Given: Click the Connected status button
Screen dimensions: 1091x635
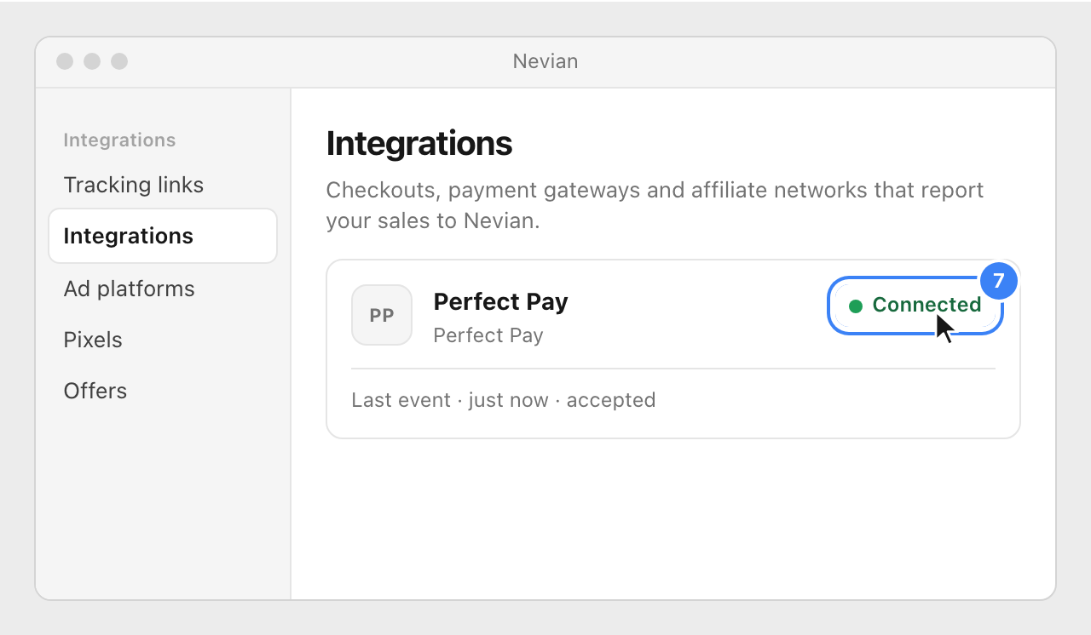Looking at the screenshot, I should (x=915, y=306).
